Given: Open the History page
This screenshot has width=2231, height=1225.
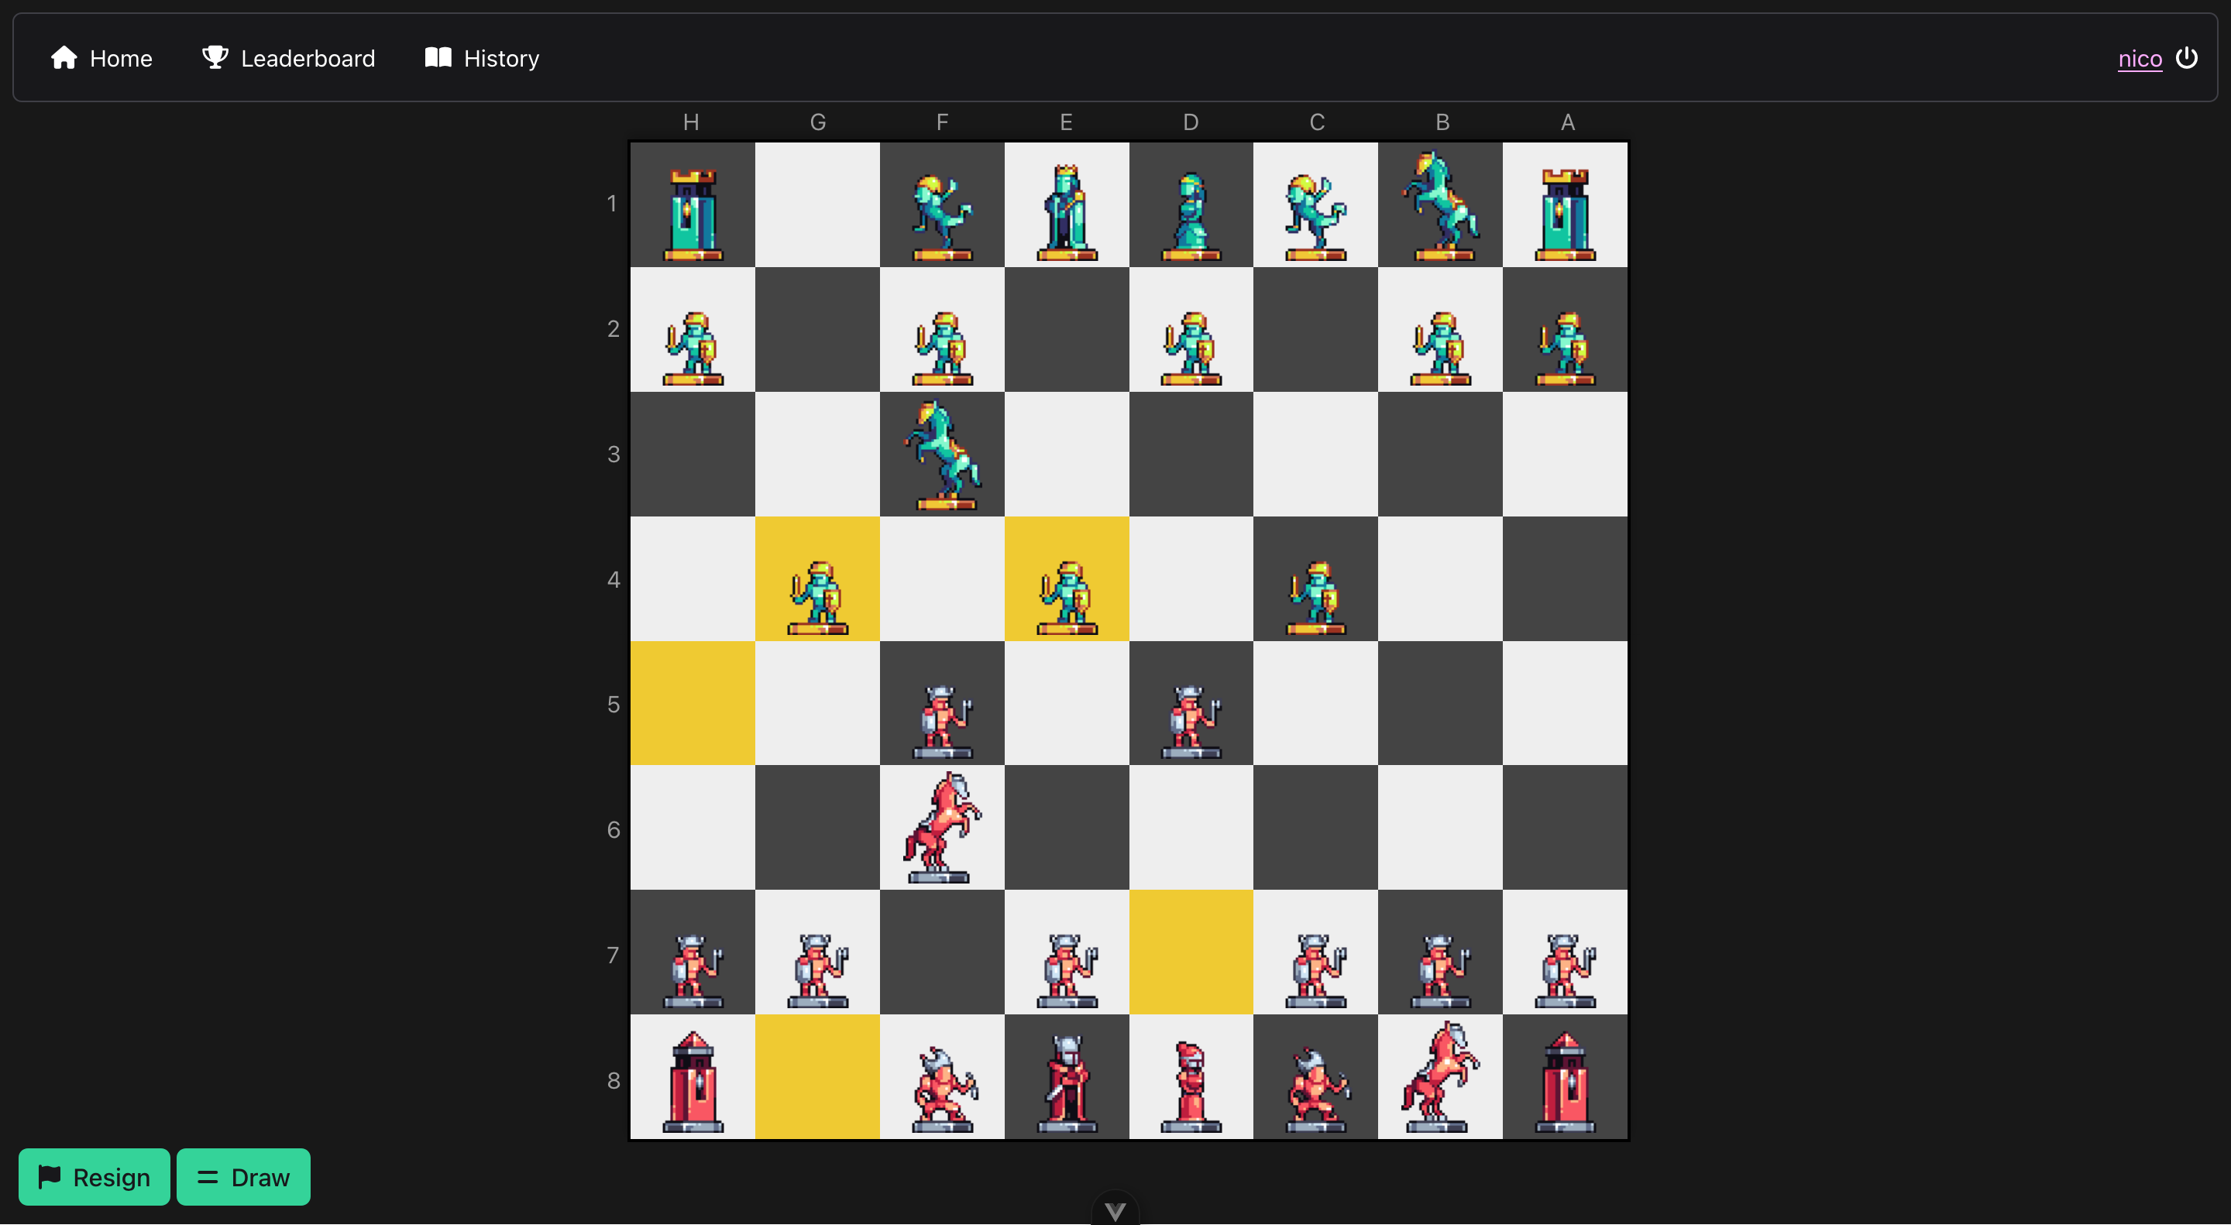Looking at the screenshot, I should tap(482, 58).
